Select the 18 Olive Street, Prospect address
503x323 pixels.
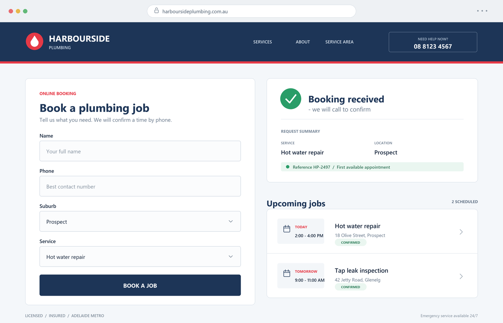pyautogui.click(x=360, y=235)
